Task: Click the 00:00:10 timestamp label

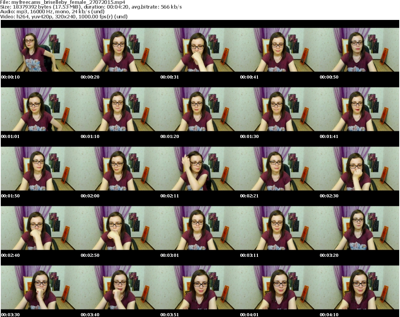Action: pyautogui.click(x=10, y=77)
